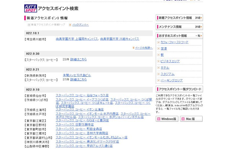This screenshot has width=227, height=149.
Task: Click 【宮城県仙台市】 label
Action: (x=35, y=96)
